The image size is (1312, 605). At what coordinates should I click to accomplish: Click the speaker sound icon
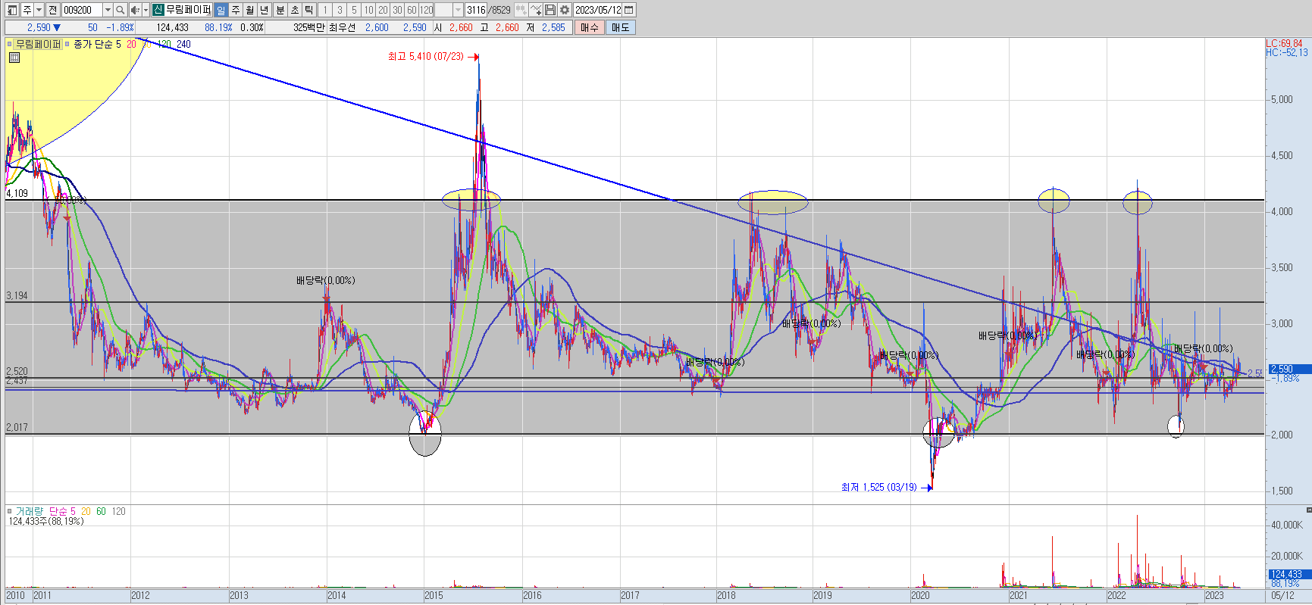(x=134, y=10)
